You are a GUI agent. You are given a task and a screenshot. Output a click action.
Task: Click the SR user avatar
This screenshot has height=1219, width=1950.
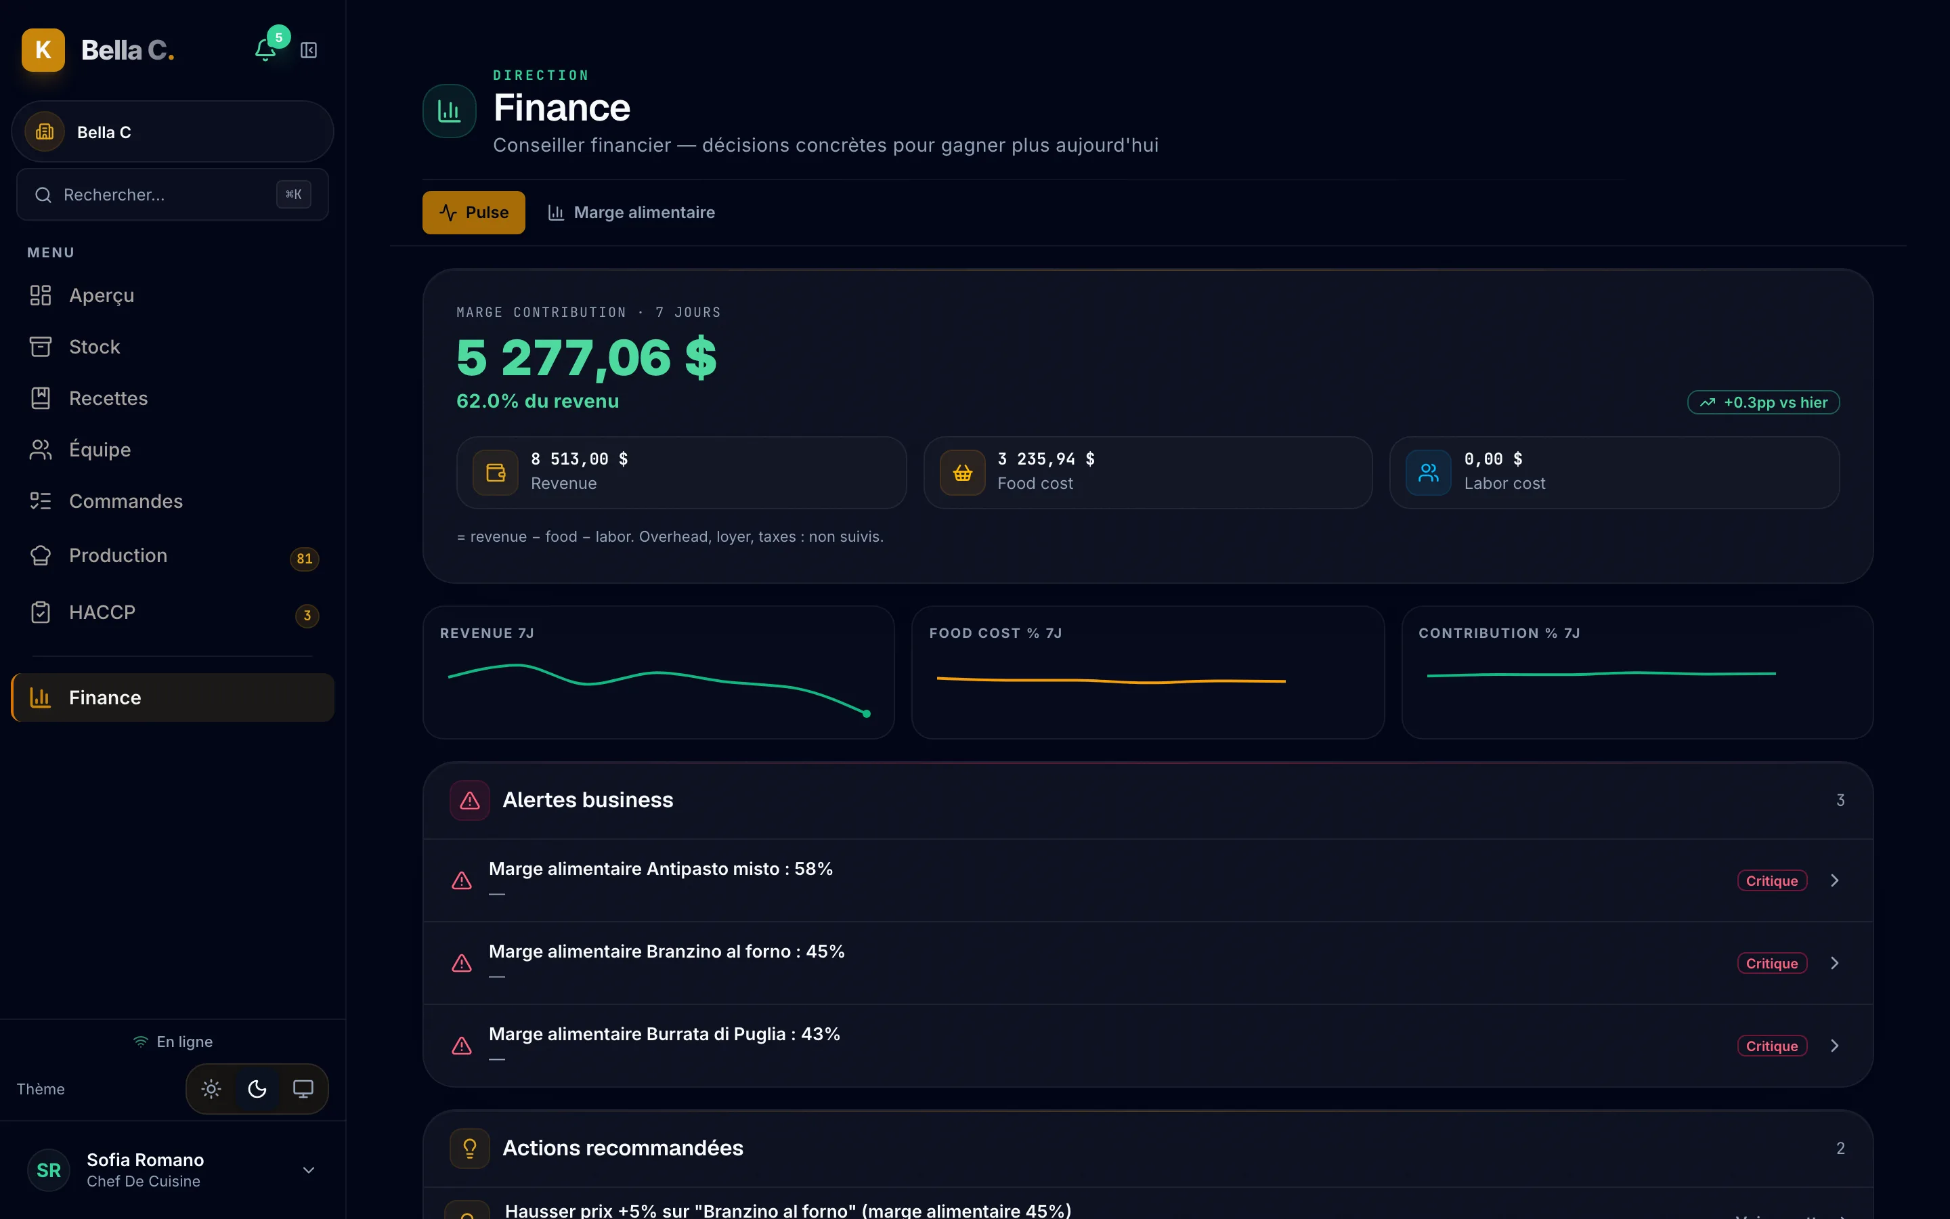click(x=48, y=1170)
